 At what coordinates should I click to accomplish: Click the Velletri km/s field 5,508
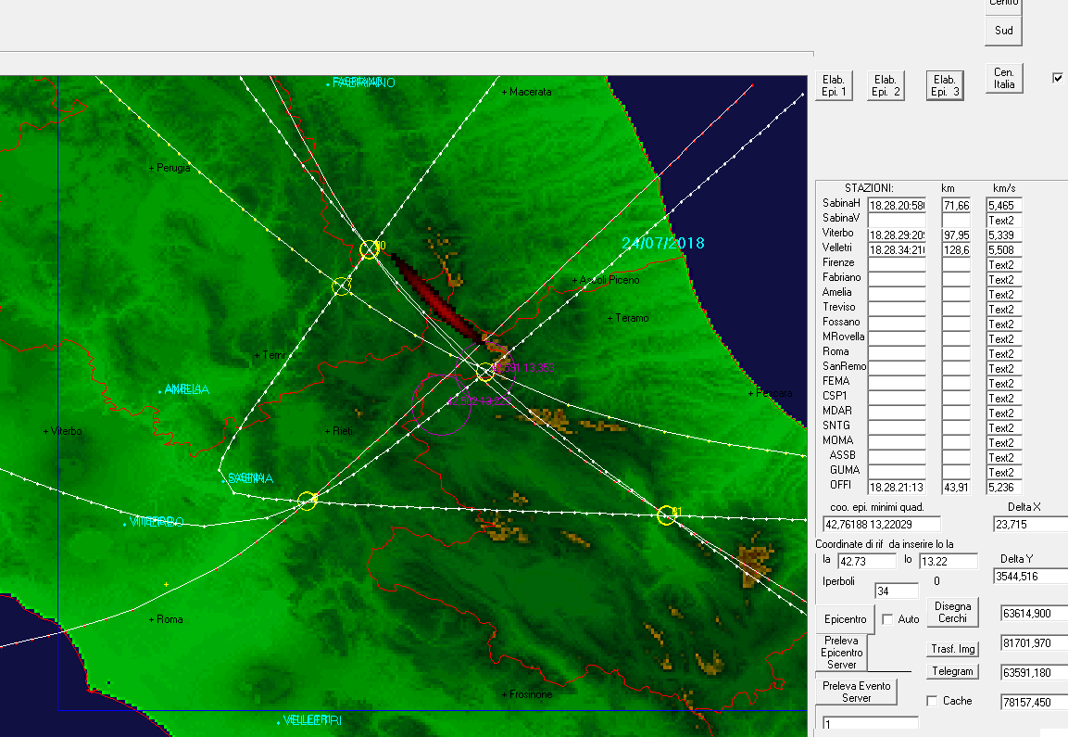[x=1004, y=250]
